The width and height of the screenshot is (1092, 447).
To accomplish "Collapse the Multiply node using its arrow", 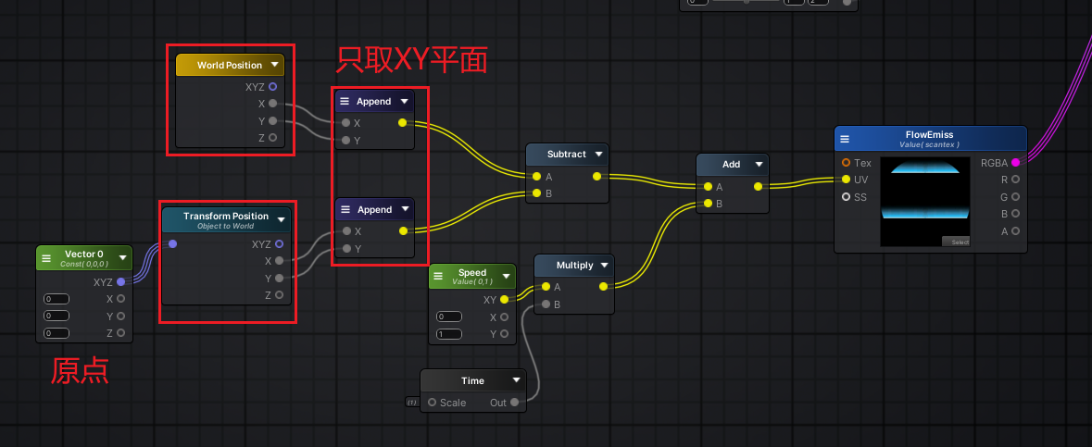I will 606,266.
